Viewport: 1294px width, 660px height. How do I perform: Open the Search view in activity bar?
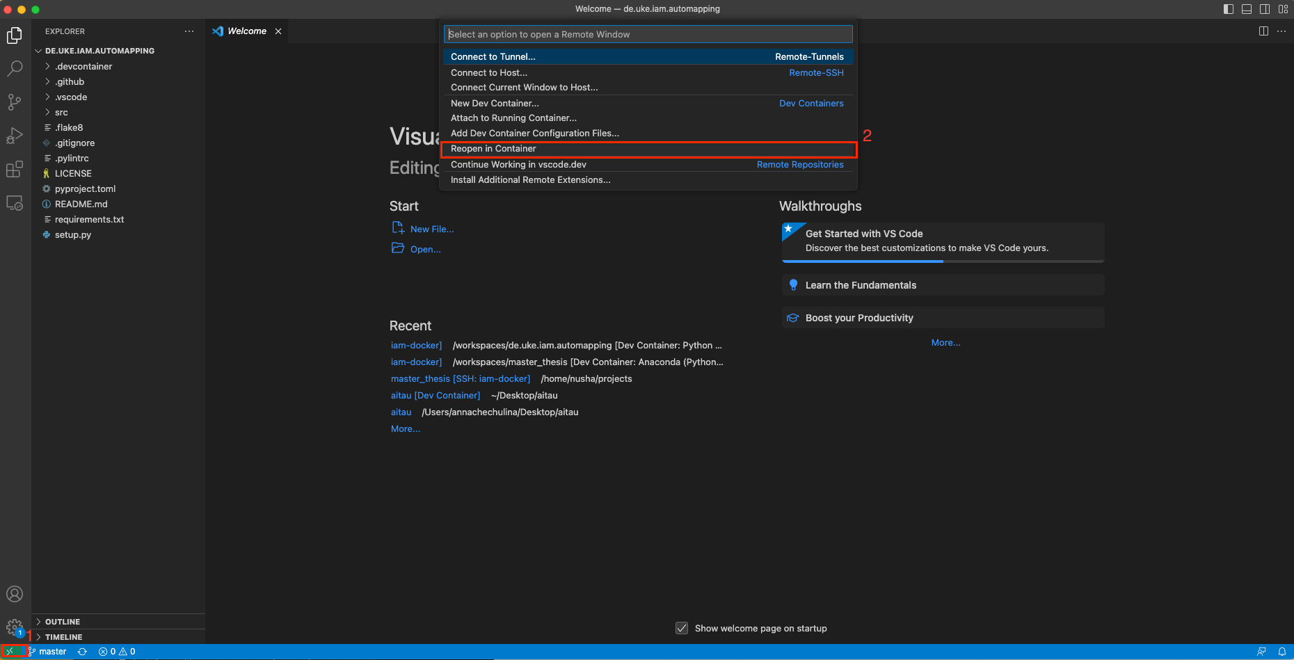click(15, 69)
